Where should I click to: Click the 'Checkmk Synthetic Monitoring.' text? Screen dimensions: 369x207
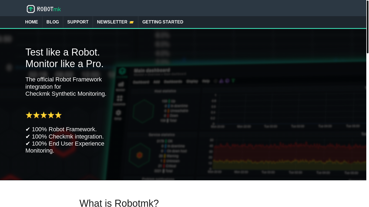[66, 94]
